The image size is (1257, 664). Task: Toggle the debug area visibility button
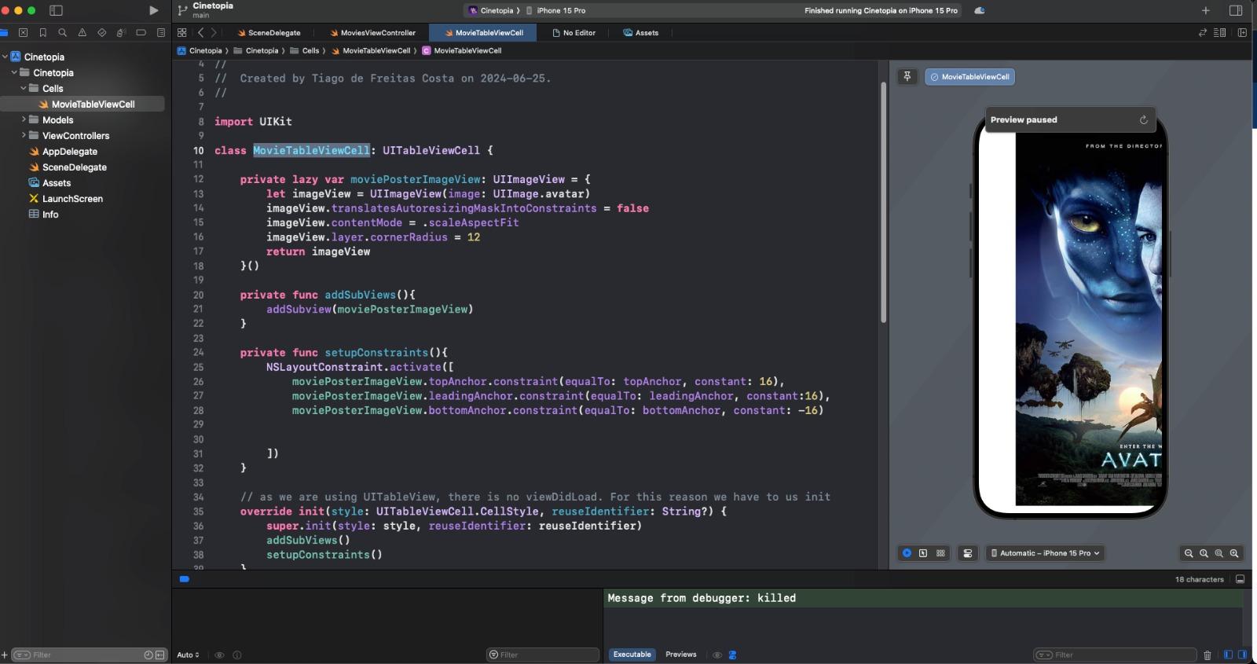(1241, 579)
